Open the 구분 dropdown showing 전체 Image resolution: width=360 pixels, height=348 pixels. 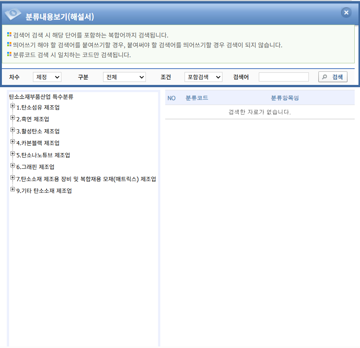tap(124, 77)
